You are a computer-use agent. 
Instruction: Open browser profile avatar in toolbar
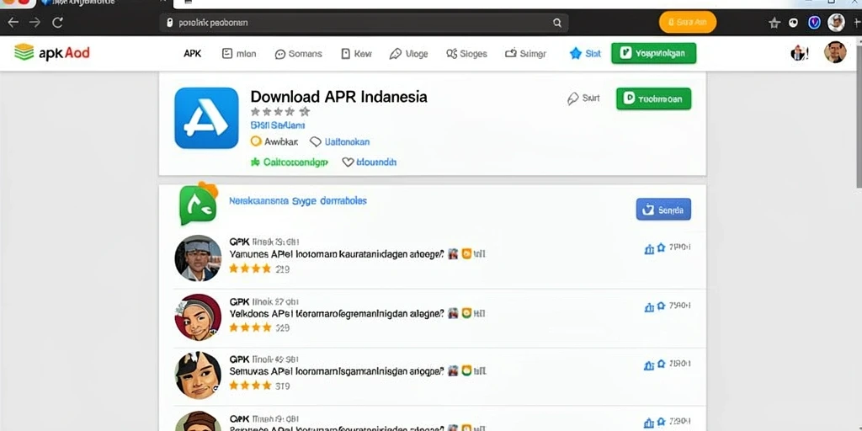[836, 23]
